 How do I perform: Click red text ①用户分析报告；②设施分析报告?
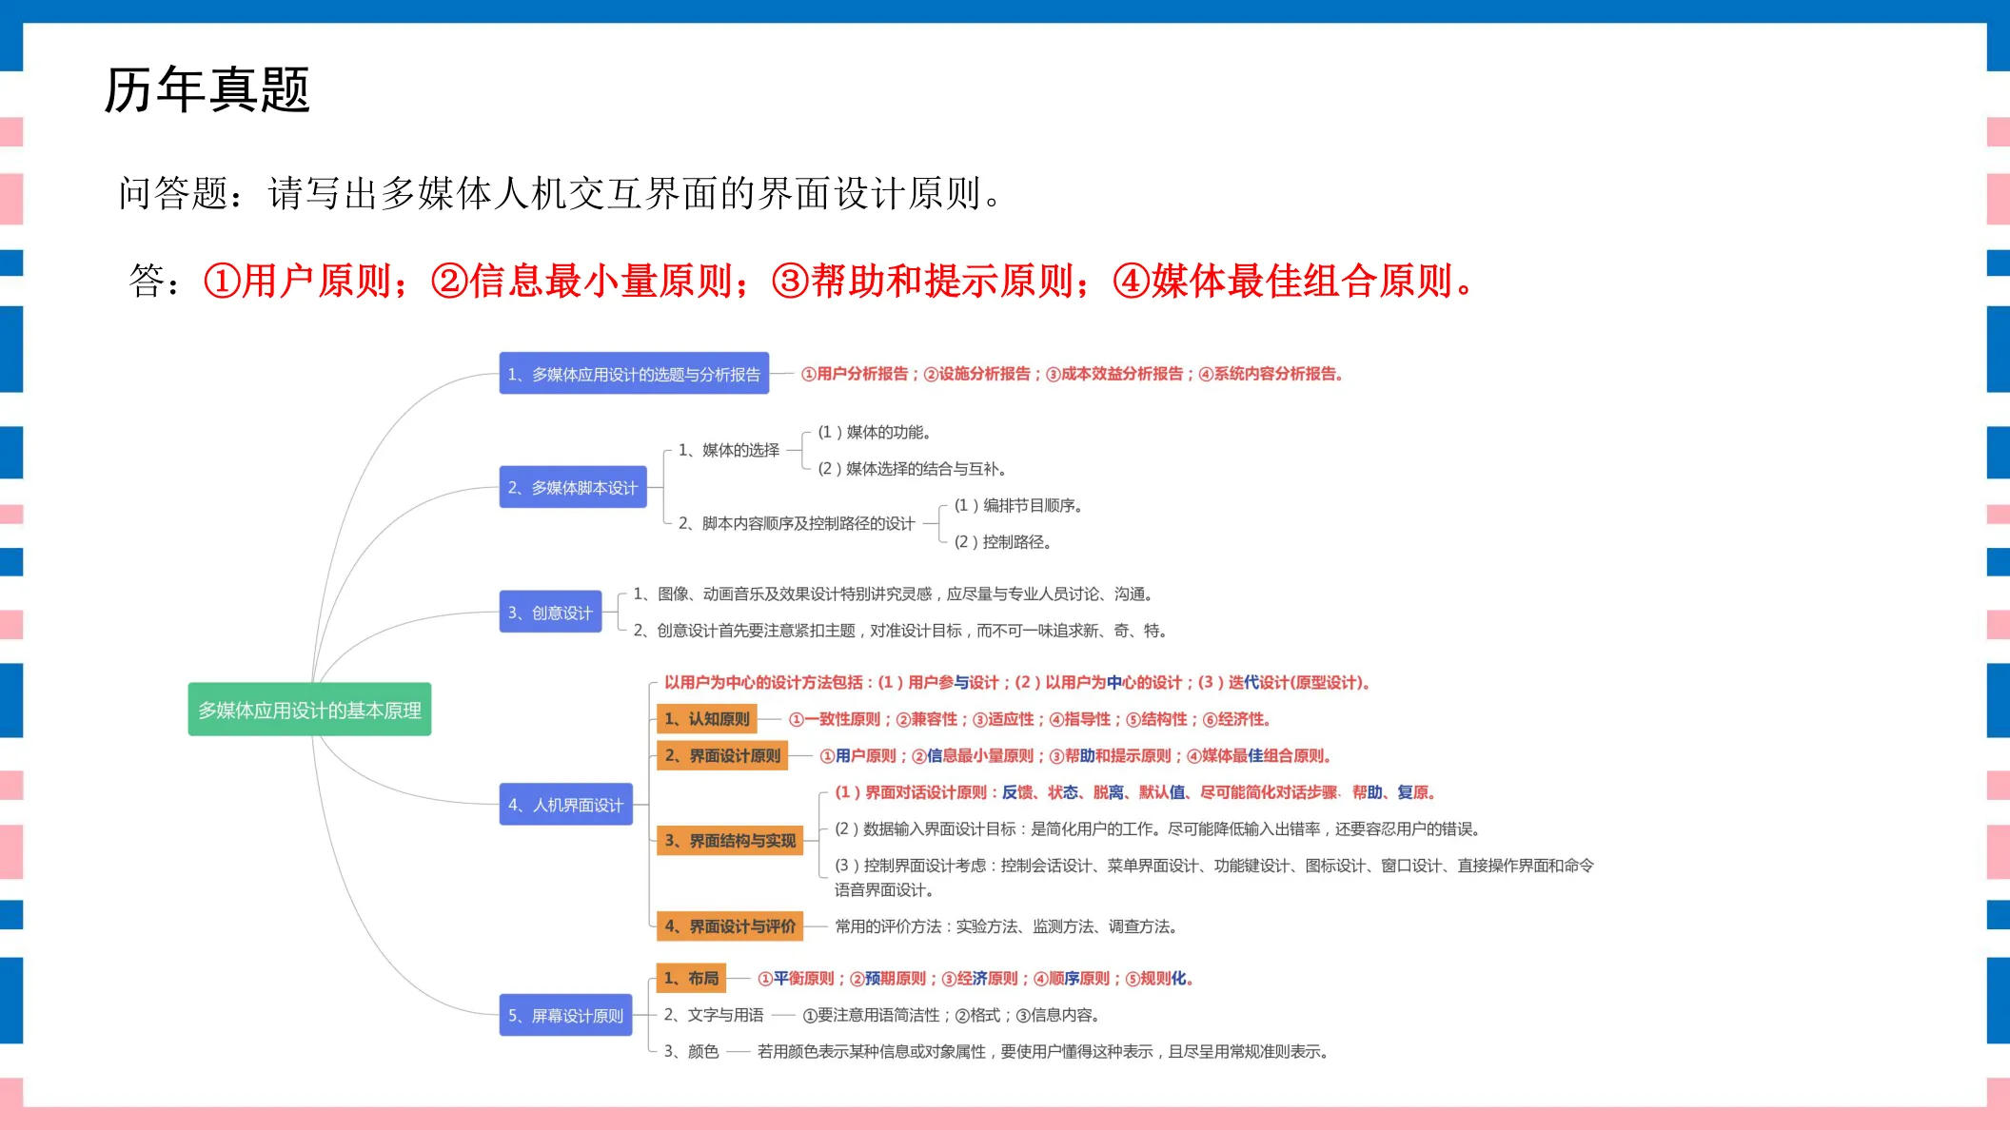1072,374
